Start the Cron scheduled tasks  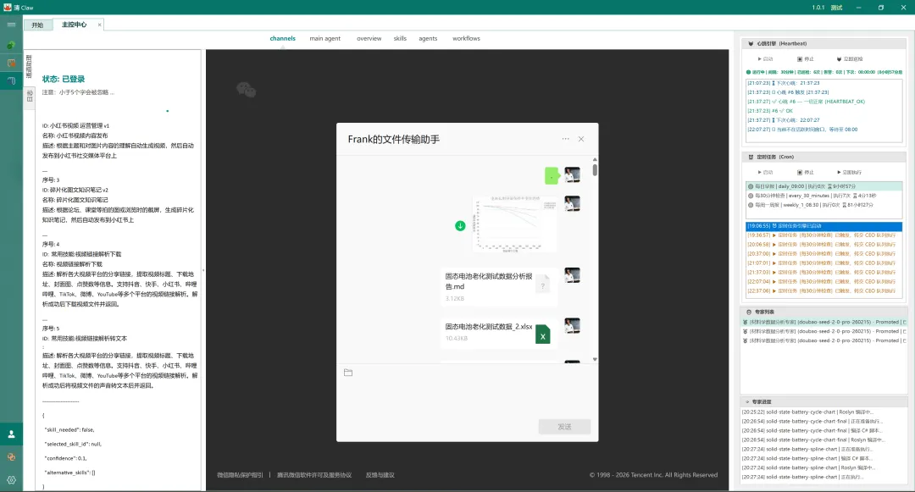coord(765,173)
